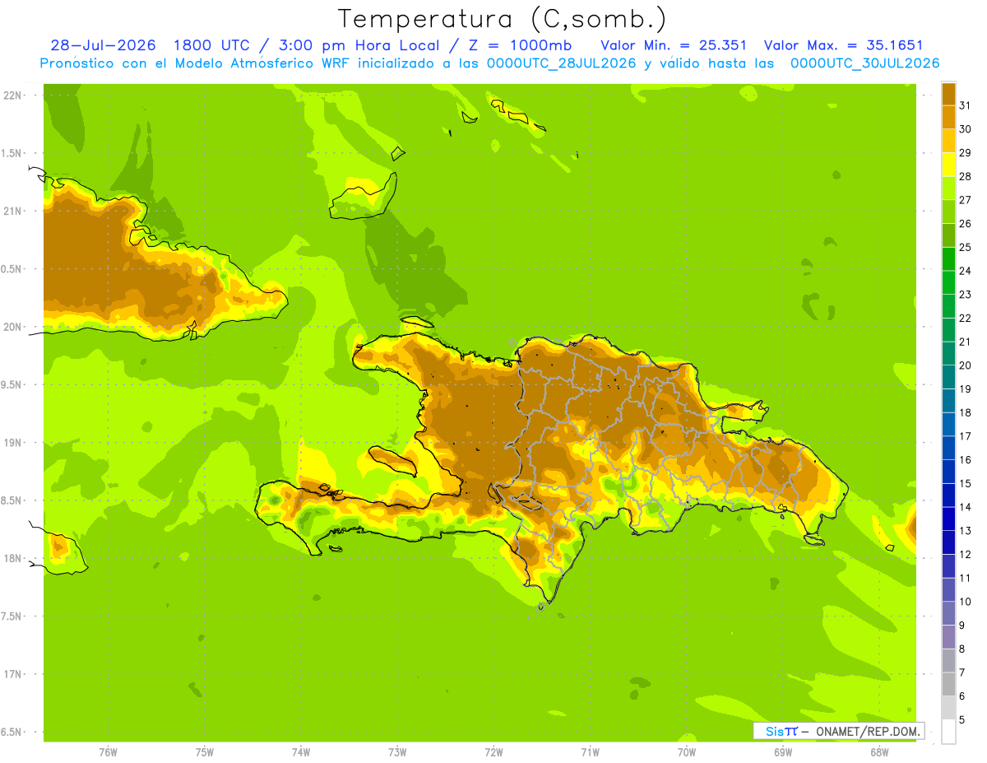Click the "72W" longitude label
Screen dimensions: 987x763
493,752
